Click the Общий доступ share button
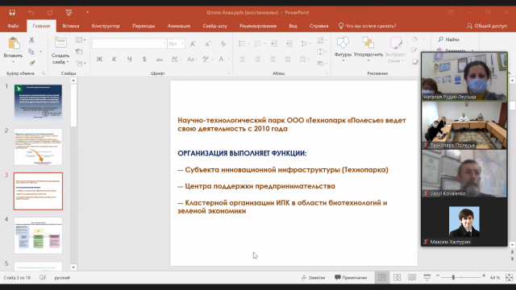This screenshot has width=516, height=290. [487, 26]
